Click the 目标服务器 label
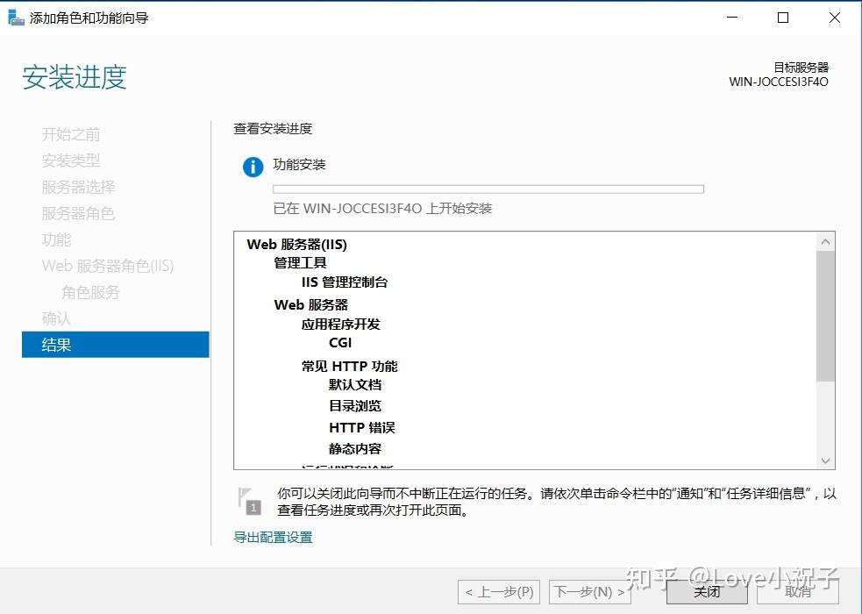Screen dimensions: 862x614 [x=801, y=68]
